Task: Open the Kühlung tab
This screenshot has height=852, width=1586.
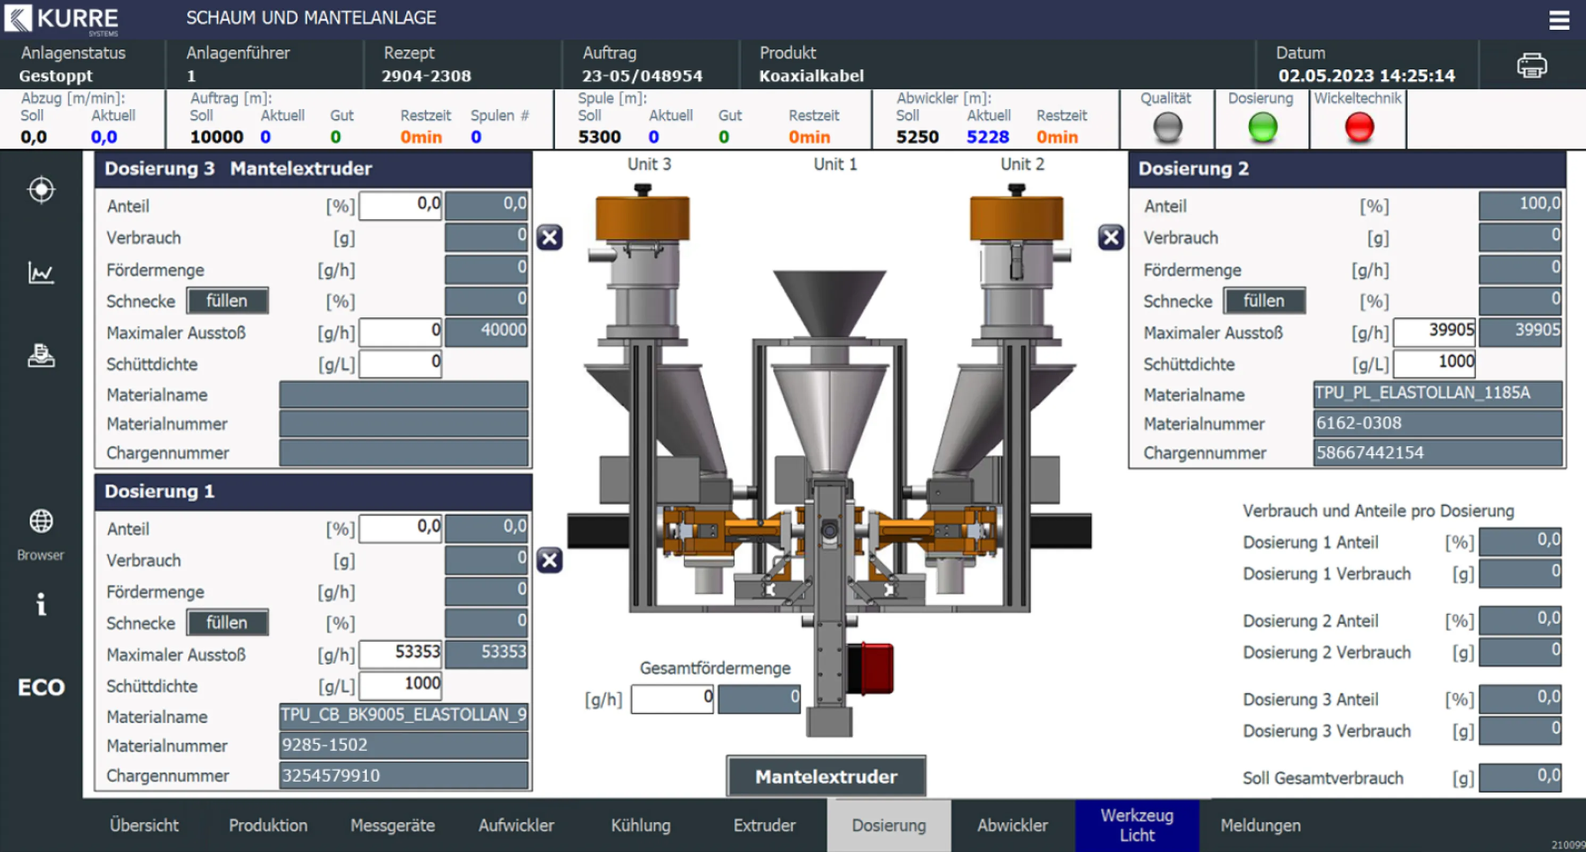Action: [x=640, y=825]
